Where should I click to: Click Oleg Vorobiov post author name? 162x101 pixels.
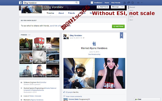point(76,35)
